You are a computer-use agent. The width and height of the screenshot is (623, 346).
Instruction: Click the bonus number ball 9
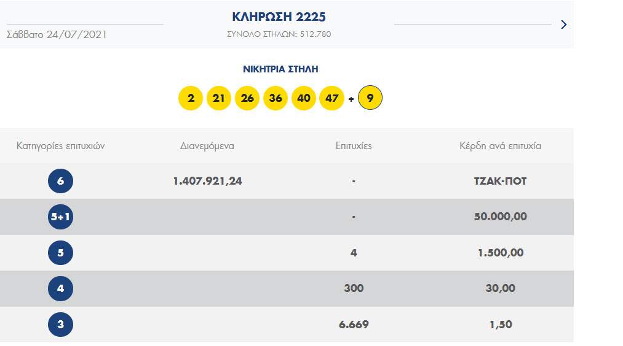(370, 98)
